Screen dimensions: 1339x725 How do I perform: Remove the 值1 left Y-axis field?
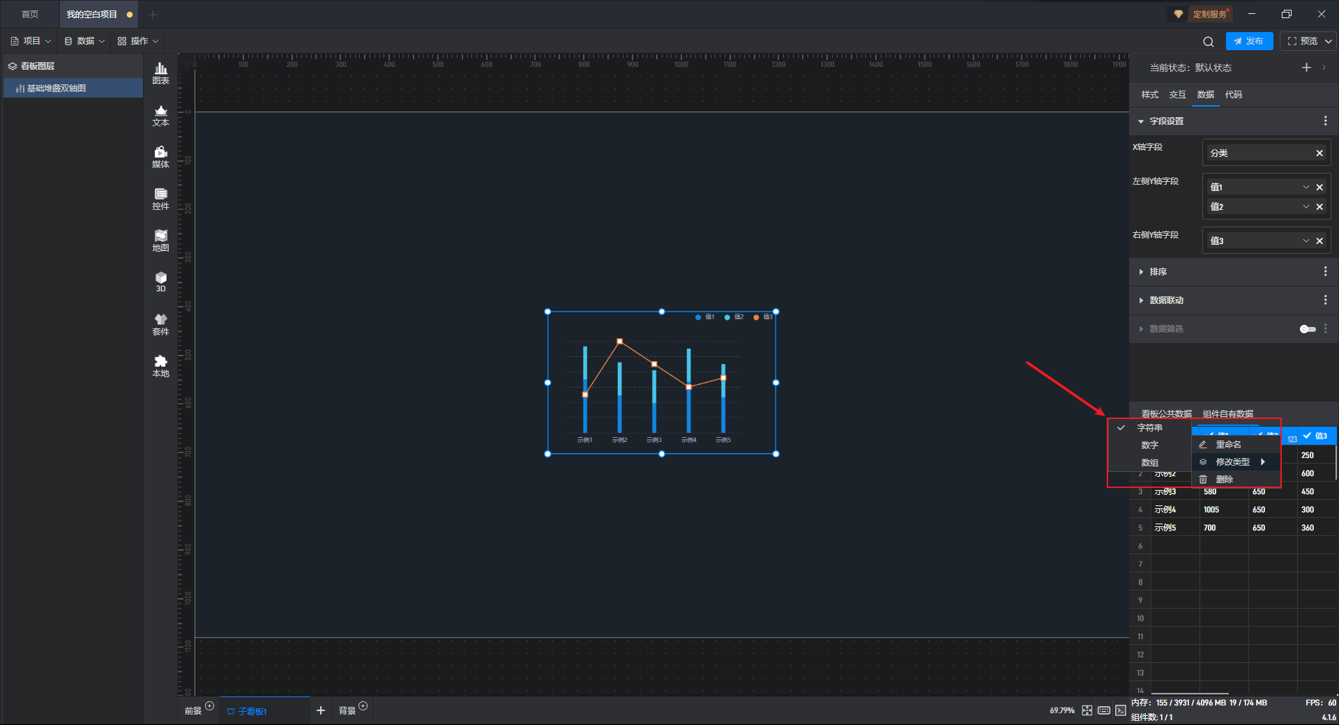1319,188
